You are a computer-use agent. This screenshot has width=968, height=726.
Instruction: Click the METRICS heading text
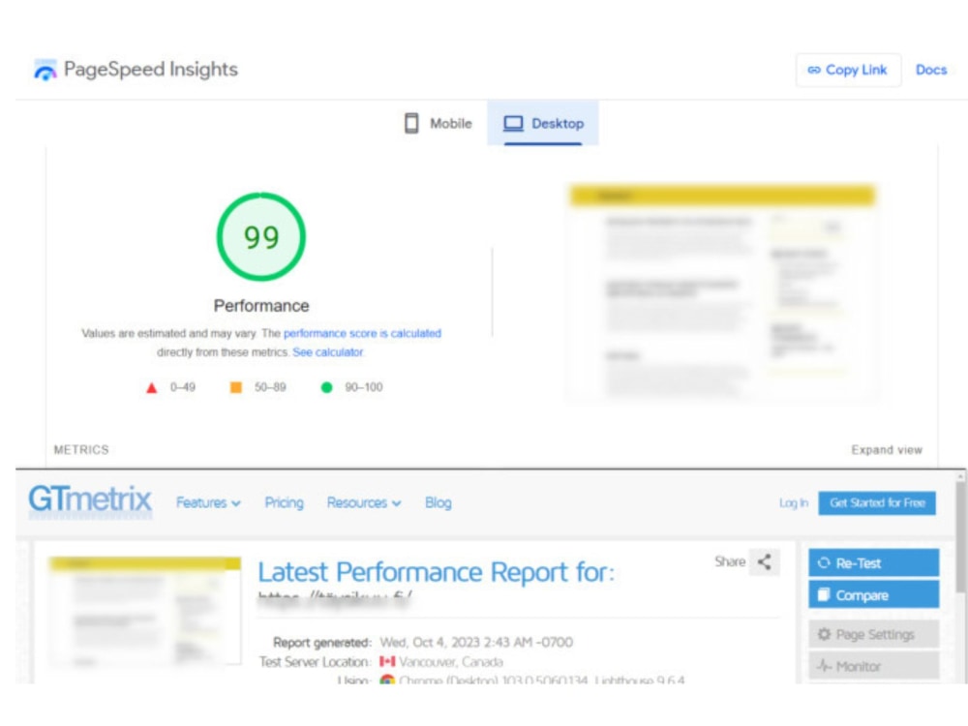[x=81, y=449]
